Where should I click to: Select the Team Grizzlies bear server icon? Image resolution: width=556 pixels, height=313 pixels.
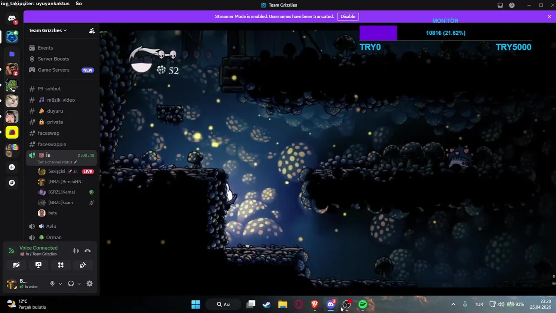[12, 37]
